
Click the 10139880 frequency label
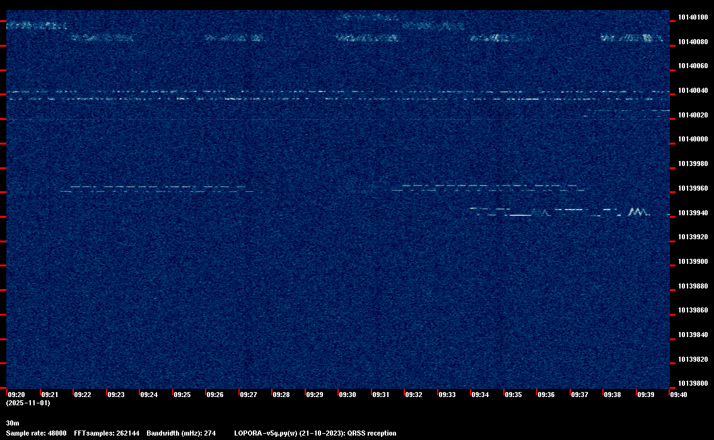click(x=693, y=287)
